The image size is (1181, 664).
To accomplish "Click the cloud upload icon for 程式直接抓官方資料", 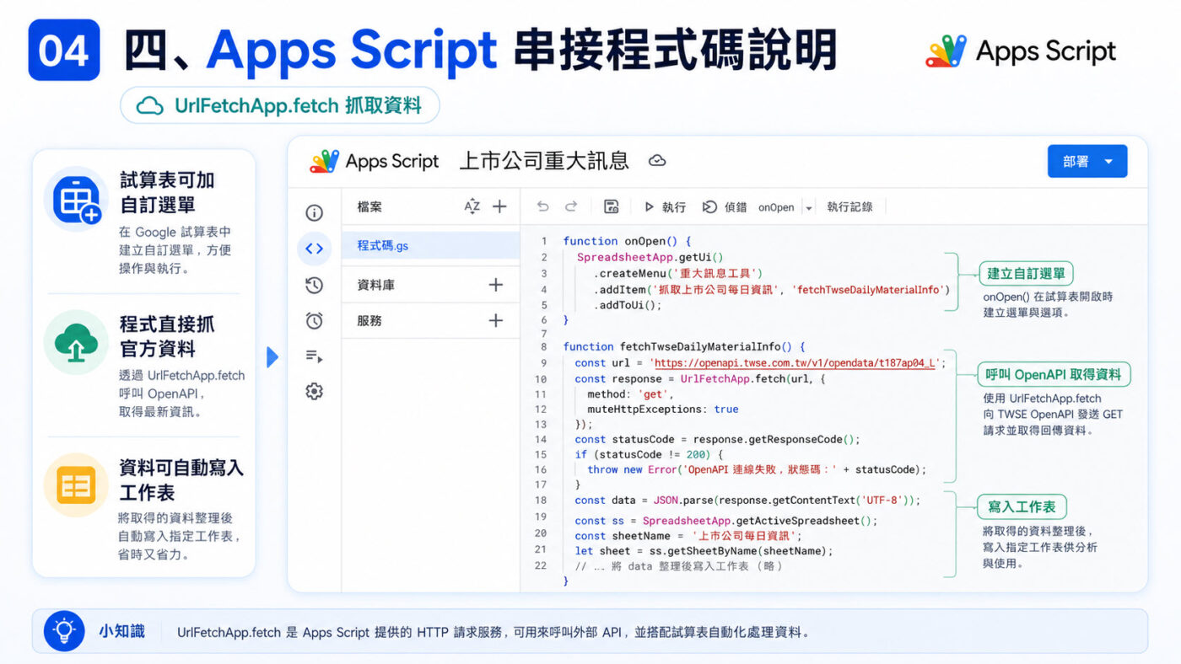I will tap(77, 342).
